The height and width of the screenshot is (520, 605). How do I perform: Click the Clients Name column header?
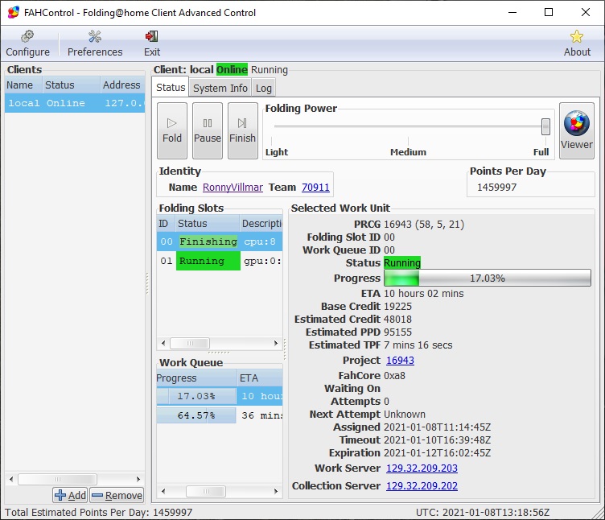tap(23, 85)
